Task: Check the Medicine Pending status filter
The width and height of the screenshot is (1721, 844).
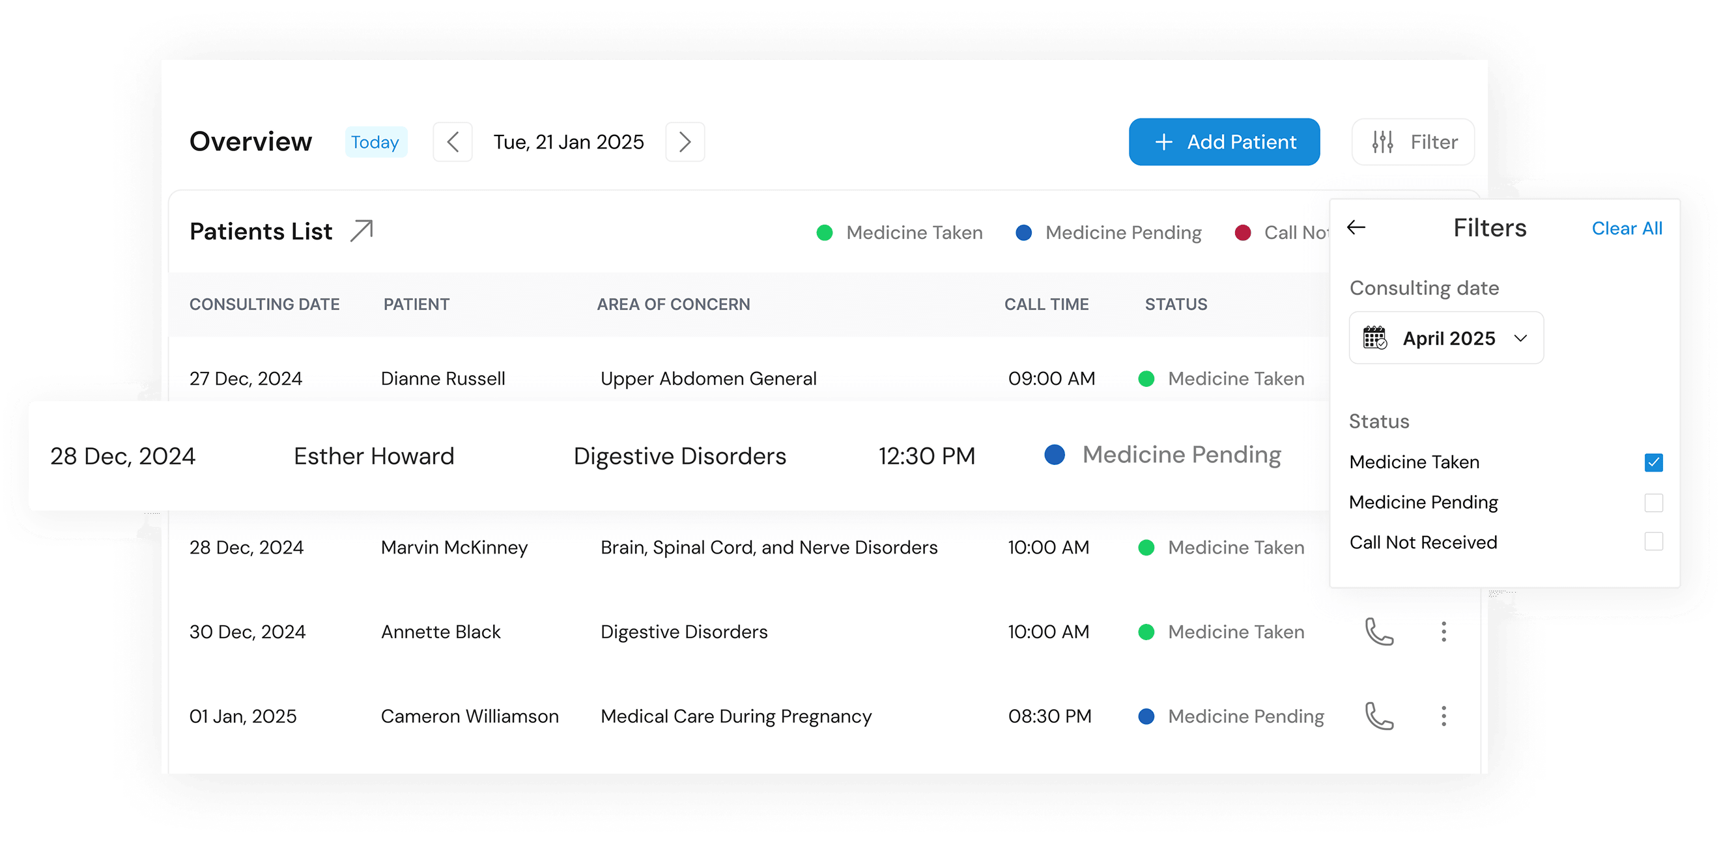Action: pos(1653,503)
